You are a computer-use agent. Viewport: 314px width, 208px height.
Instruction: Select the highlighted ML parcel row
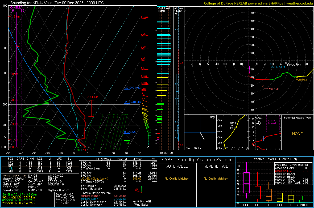pos(40,168)
